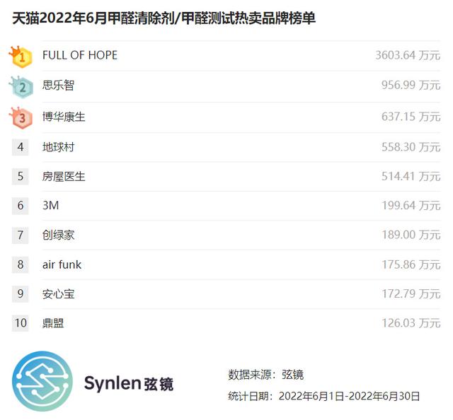The width and height of the screenshot is (453, 420).
Task: Click the 172.79 万元 sales value
Action: [411, 294]
